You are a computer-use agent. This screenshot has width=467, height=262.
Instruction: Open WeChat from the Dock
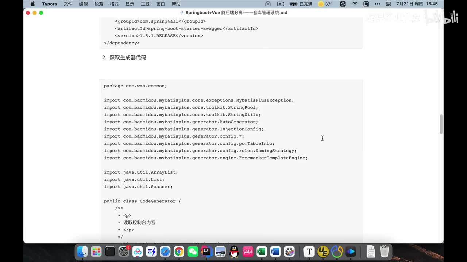point(193,251)
